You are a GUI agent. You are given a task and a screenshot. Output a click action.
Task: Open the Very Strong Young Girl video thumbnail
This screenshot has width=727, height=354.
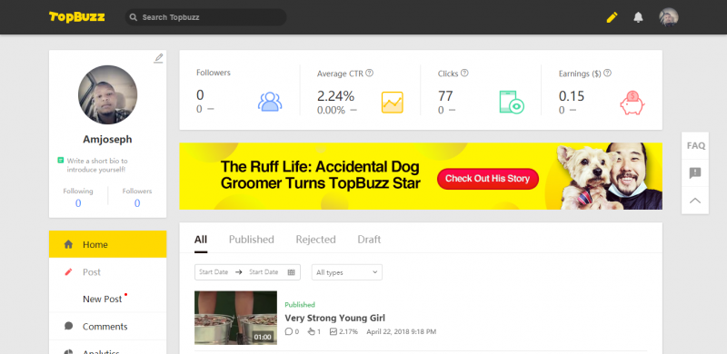[235, 318]
